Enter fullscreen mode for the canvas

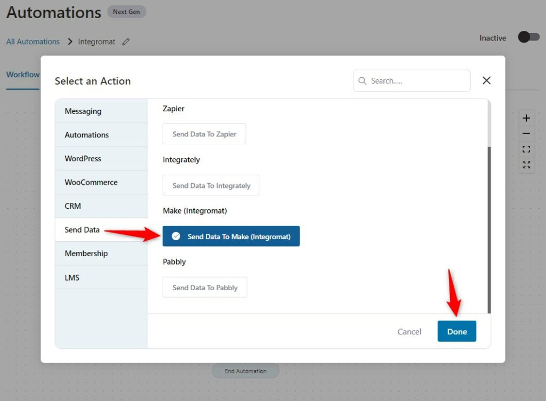pos(526,165)
